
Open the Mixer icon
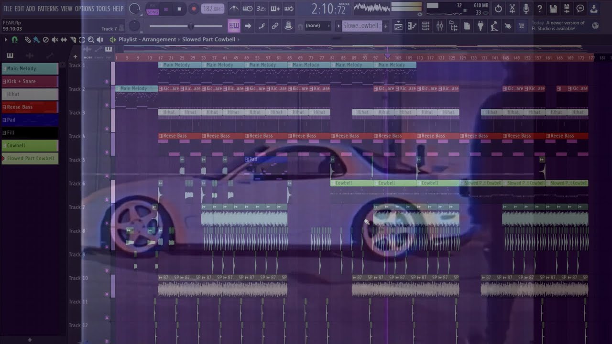[439, 26]
